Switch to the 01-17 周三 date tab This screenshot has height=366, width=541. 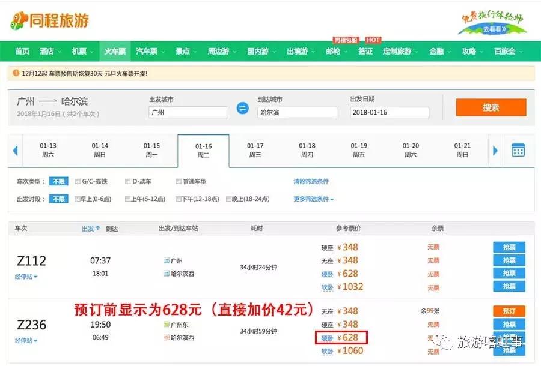coord(254,150)
